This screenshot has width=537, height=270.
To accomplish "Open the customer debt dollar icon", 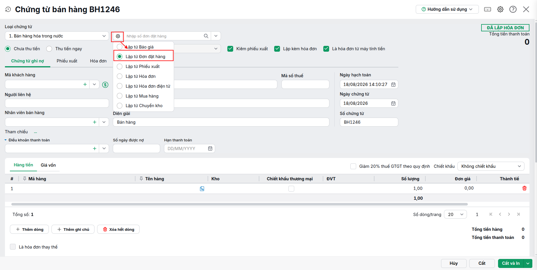I will (105, 85).
